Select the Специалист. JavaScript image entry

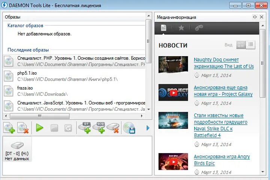click(74, 106)
